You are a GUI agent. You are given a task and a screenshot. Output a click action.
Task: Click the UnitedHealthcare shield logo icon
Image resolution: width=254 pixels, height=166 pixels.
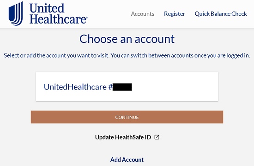point(16,13)
